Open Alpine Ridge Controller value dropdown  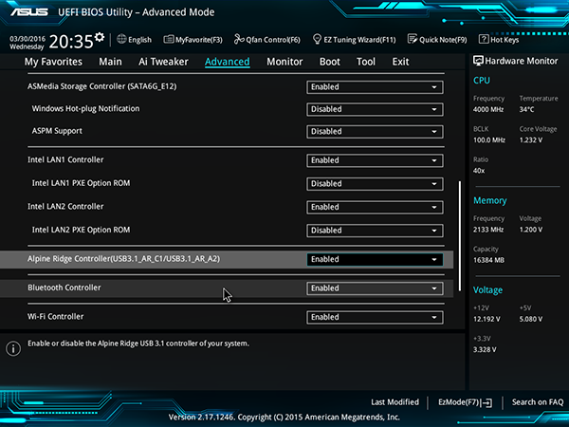pos(375,259)
